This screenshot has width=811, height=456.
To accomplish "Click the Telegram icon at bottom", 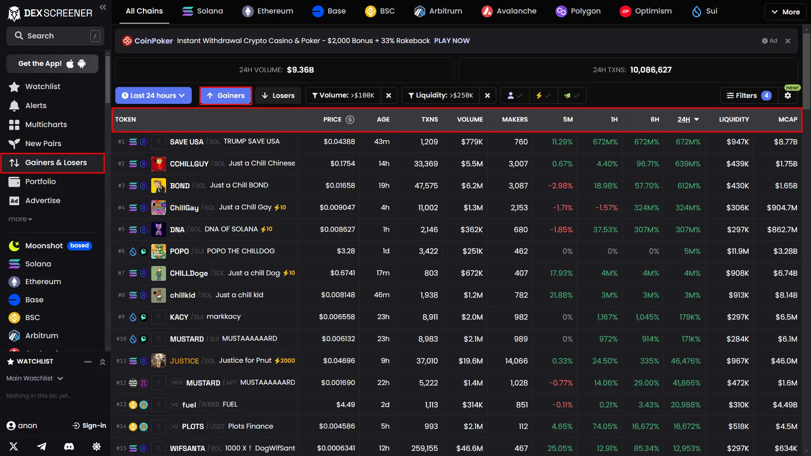I will [x=41, y=446].
